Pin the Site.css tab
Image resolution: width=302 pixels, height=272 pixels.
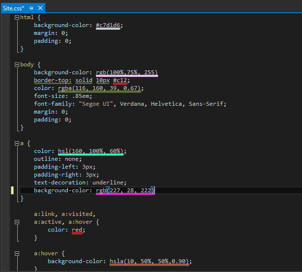click(31, 8)
